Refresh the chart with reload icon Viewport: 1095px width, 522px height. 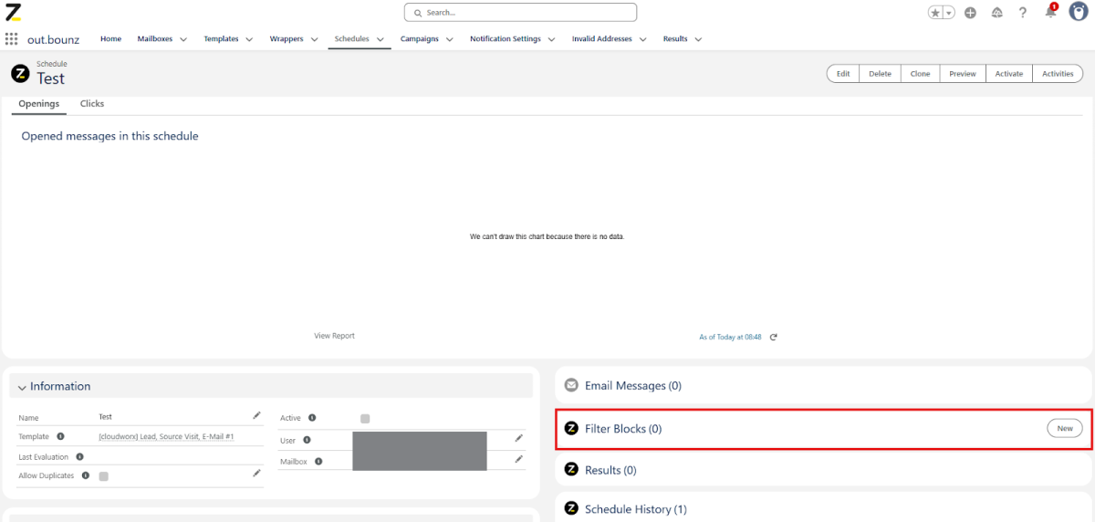(x=774, y=337)
